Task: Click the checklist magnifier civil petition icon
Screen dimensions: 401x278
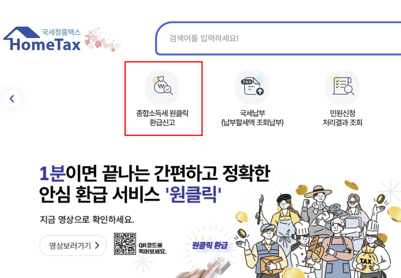Action: pos(342,87)
